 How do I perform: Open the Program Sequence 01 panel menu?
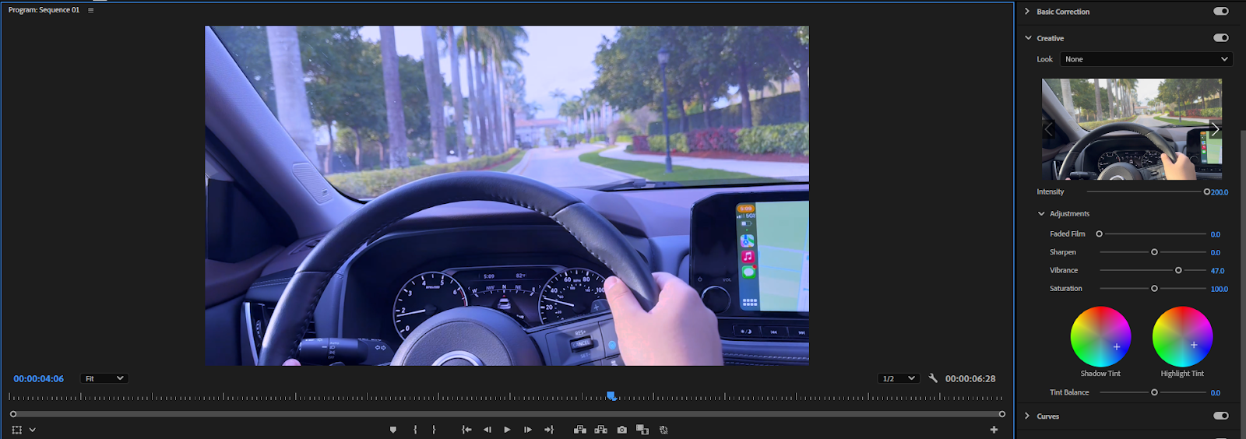(90, 10)
